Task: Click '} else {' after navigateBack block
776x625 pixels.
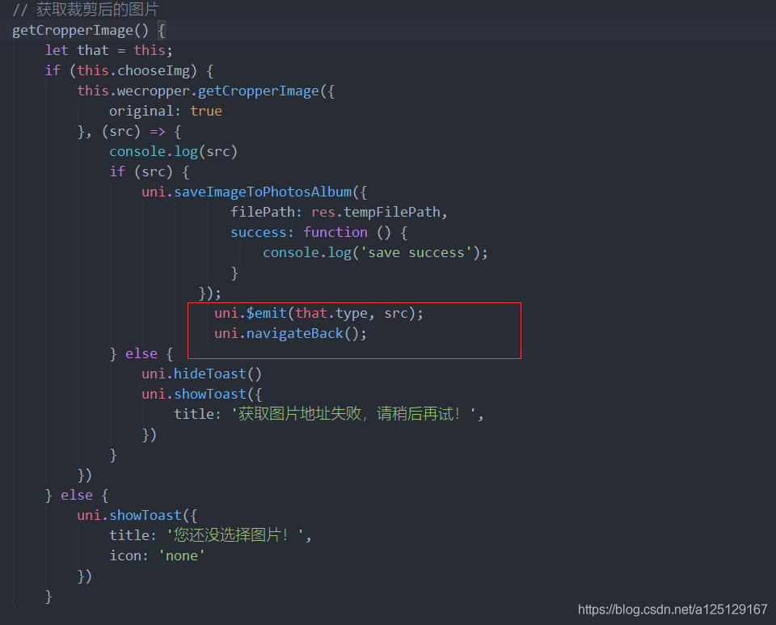Action: click(x=141, y=354)
